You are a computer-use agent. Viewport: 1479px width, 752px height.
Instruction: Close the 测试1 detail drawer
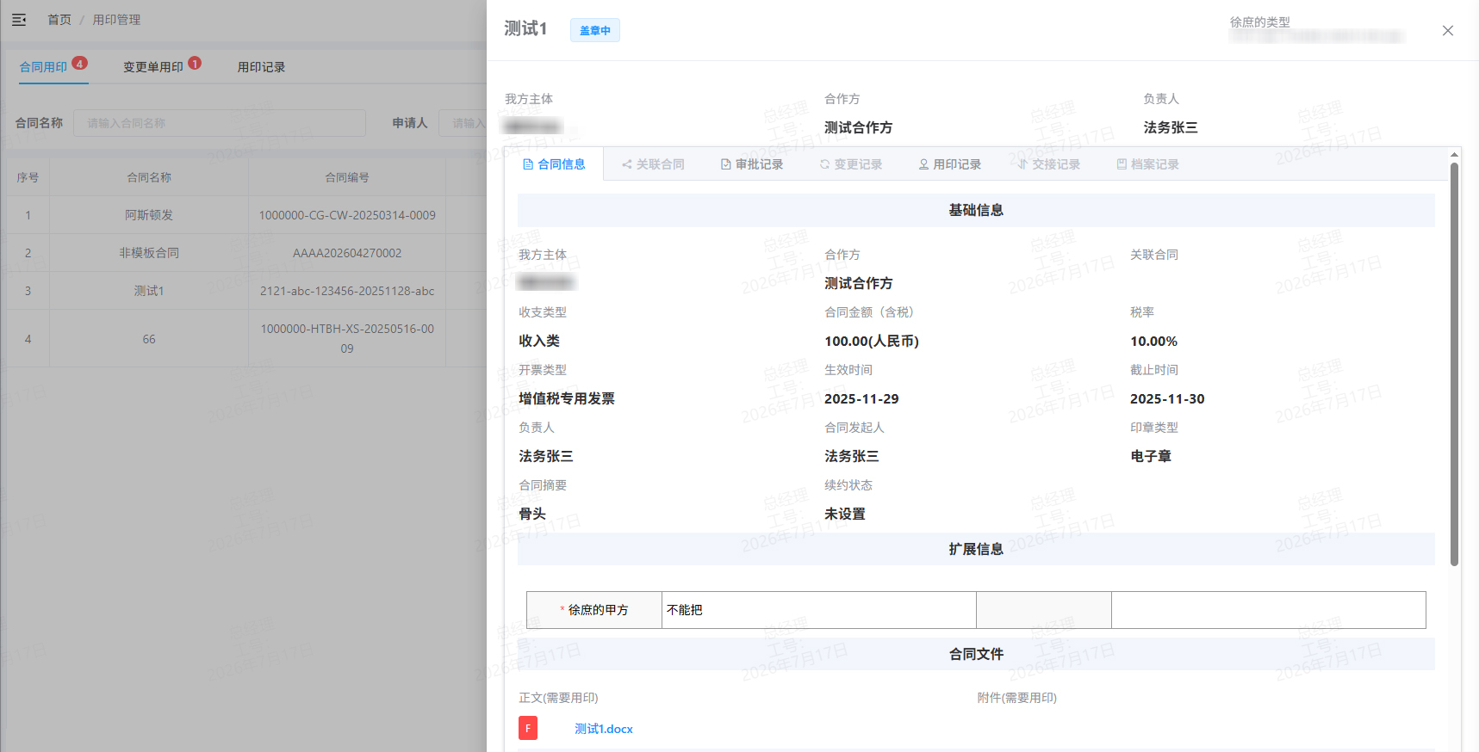[x=1448, y=30]
